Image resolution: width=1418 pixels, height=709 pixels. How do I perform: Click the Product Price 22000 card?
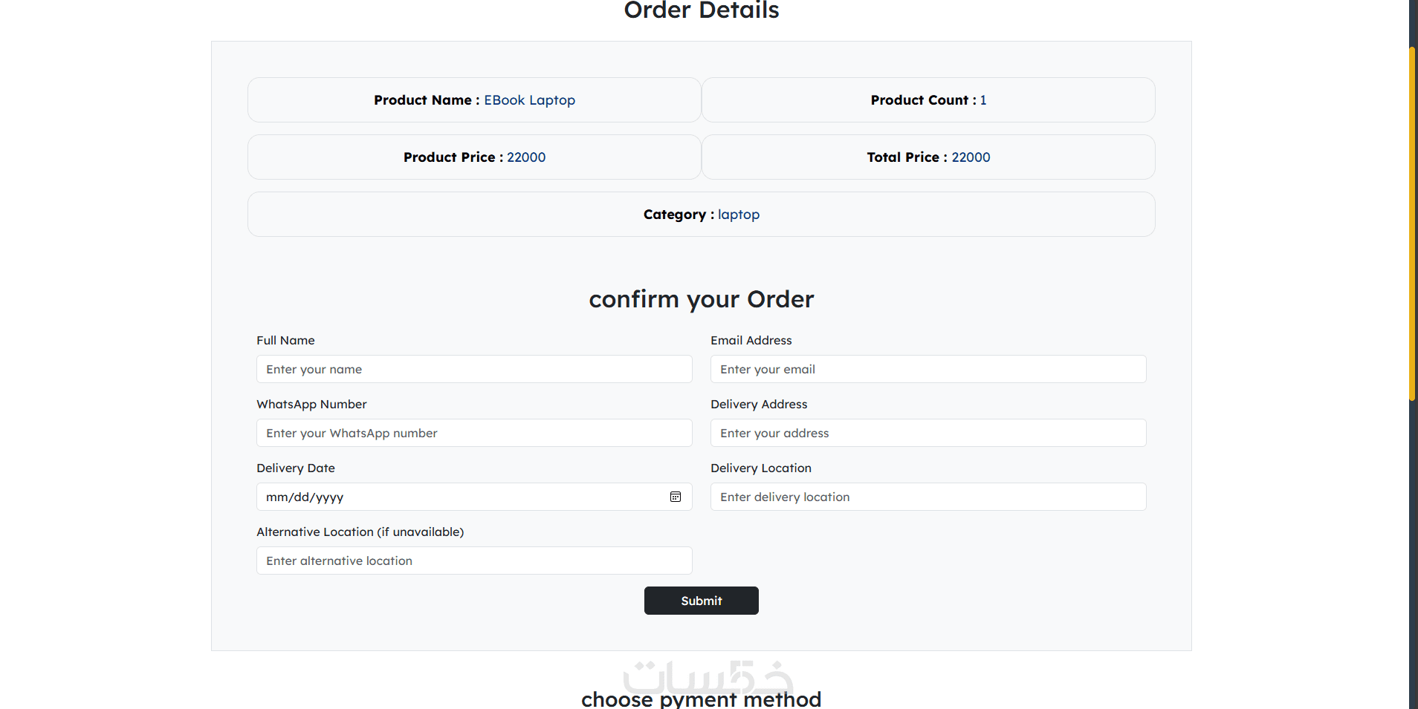click(474, 157)
